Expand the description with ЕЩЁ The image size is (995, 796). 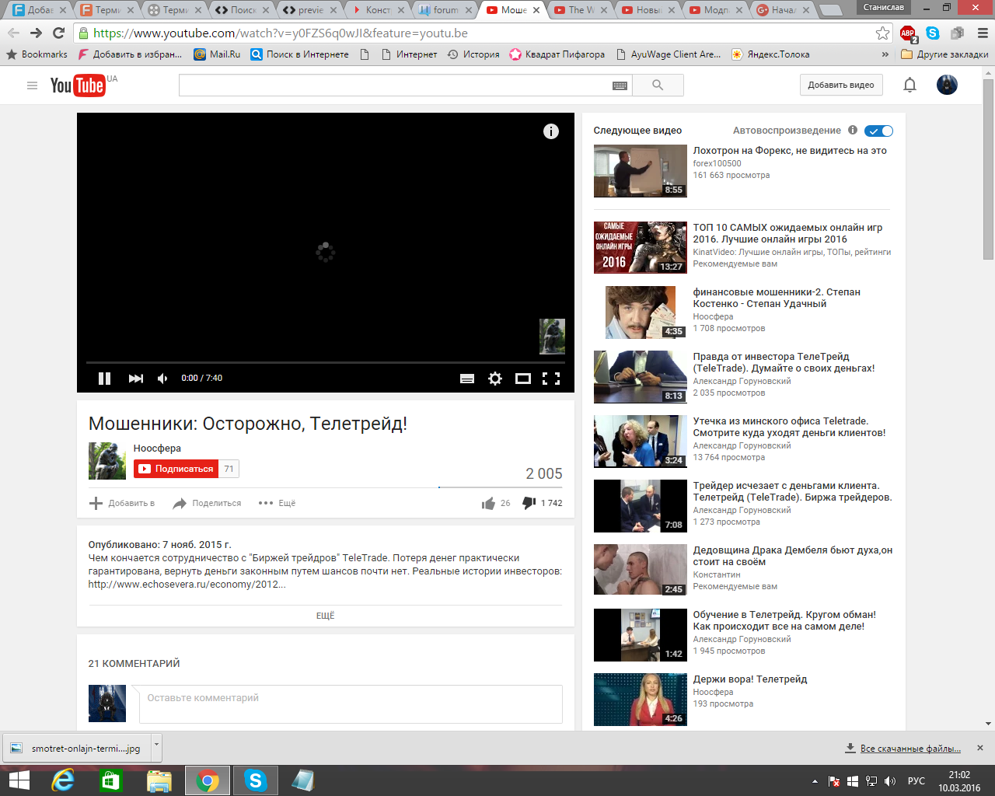325,616
